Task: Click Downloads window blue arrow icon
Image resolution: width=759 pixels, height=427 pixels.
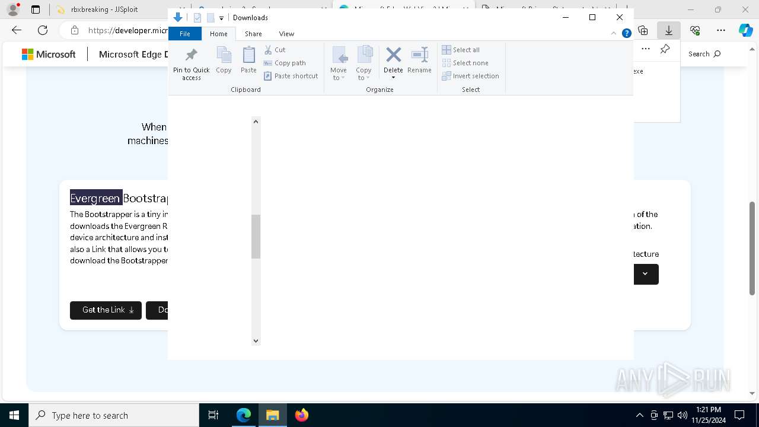Action: [x=178, y=18]
